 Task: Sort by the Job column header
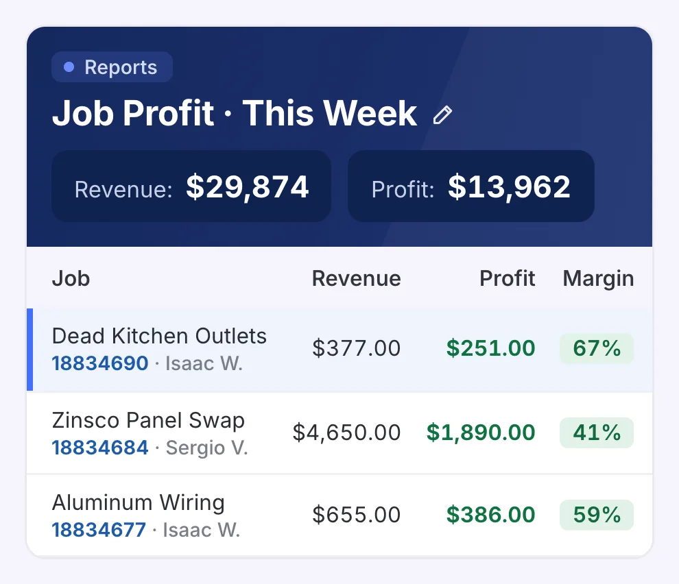click(71, 278)
